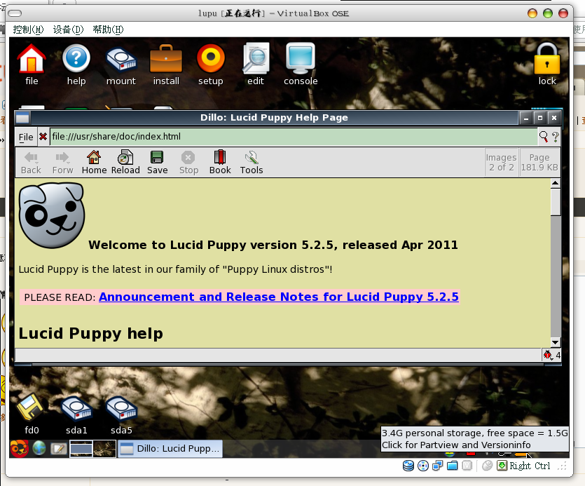Click the VirtualBox hard disk status icon

pyautogui.click(x=408, y=466)
